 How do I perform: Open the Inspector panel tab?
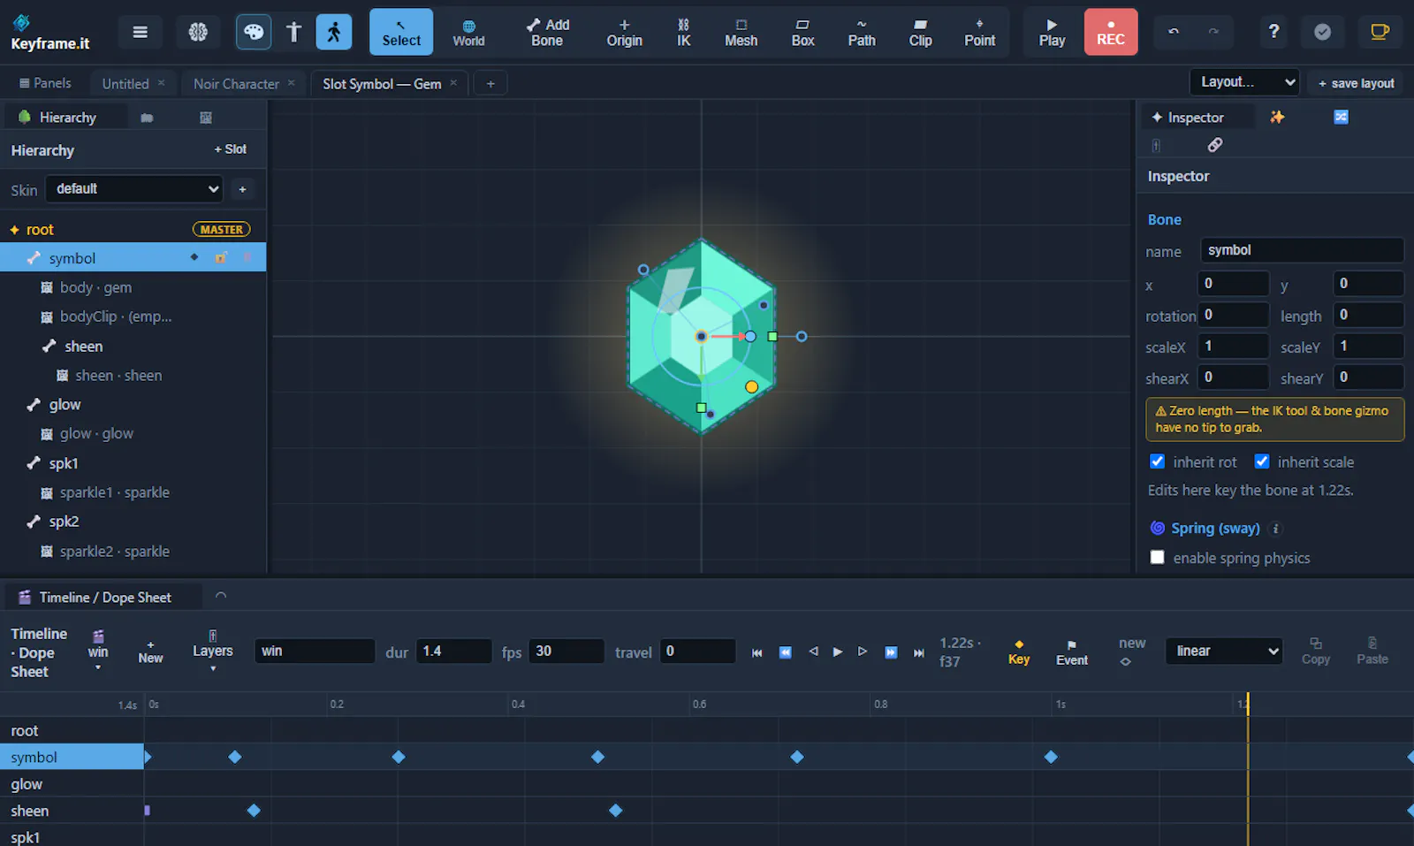tap(1196, 118)
